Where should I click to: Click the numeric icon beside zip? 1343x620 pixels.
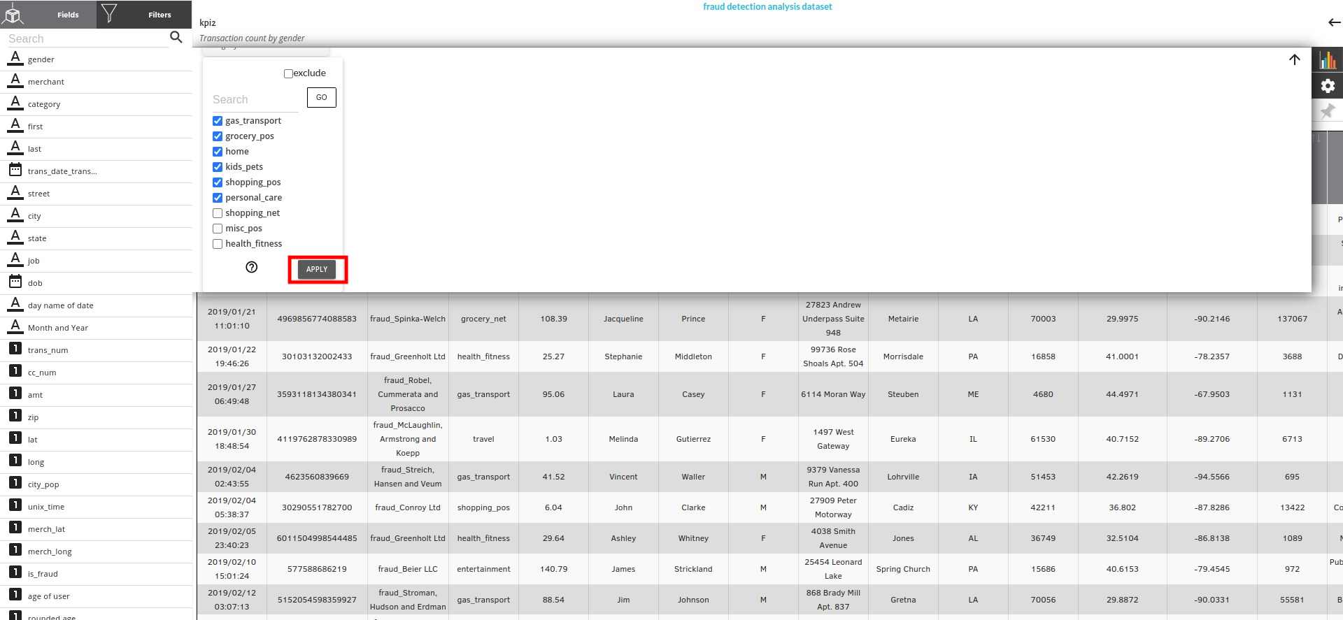[x=15, y=416]
